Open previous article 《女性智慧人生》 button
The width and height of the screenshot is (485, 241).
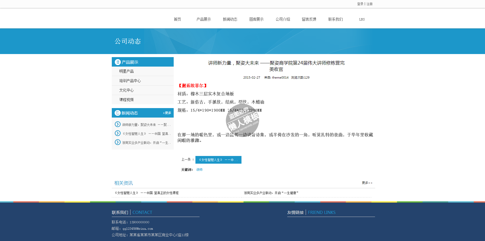(x=218, y=160)
